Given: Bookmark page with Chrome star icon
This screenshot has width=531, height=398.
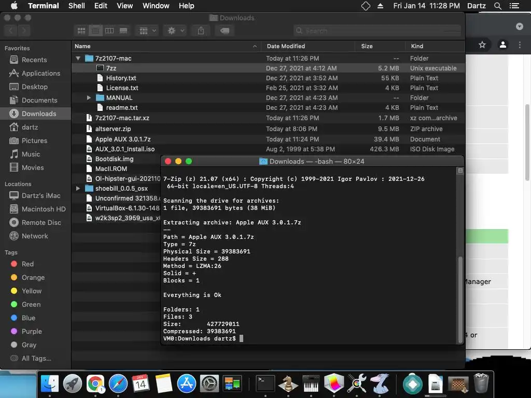Looking at the screenshot, I should [x=482, y=45].
